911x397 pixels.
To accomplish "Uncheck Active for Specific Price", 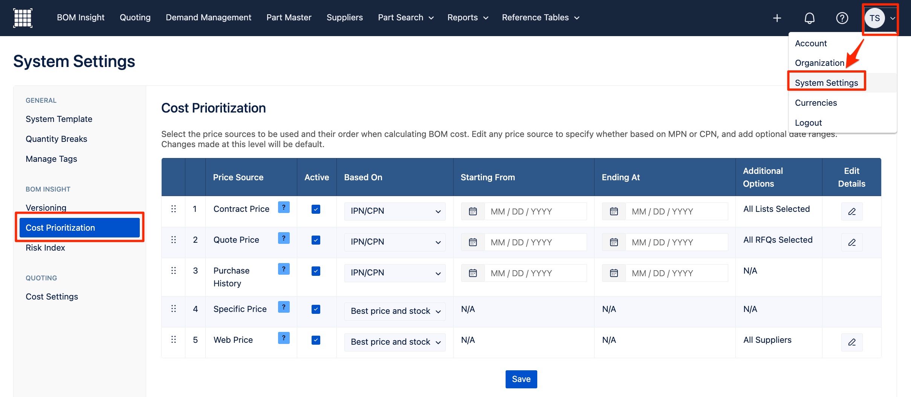I will [x=316, y=309].
